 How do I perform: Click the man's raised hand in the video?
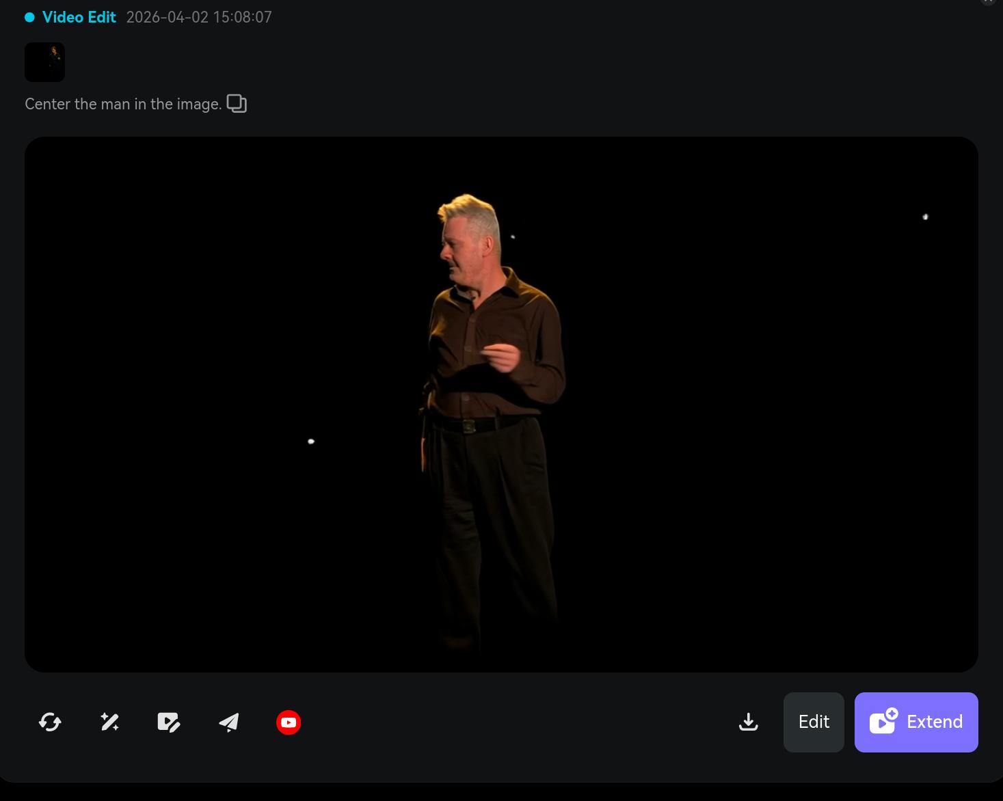504,356
